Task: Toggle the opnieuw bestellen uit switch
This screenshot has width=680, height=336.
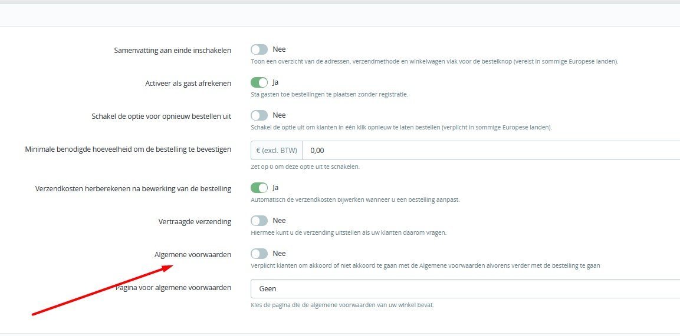Action: 259,115
